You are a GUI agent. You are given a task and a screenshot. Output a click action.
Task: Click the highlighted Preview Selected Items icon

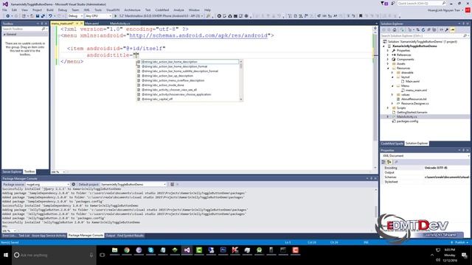tap(453, 29)
